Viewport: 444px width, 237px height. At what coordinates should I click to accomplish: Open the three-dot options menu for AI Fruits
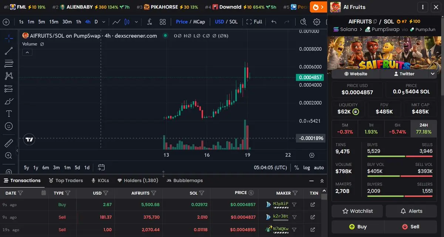coord(423,7)
